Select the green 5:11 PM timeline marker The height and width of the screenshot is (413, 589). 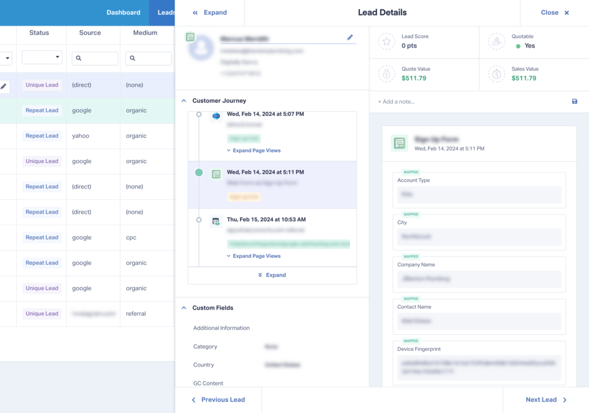click(198, 172)
